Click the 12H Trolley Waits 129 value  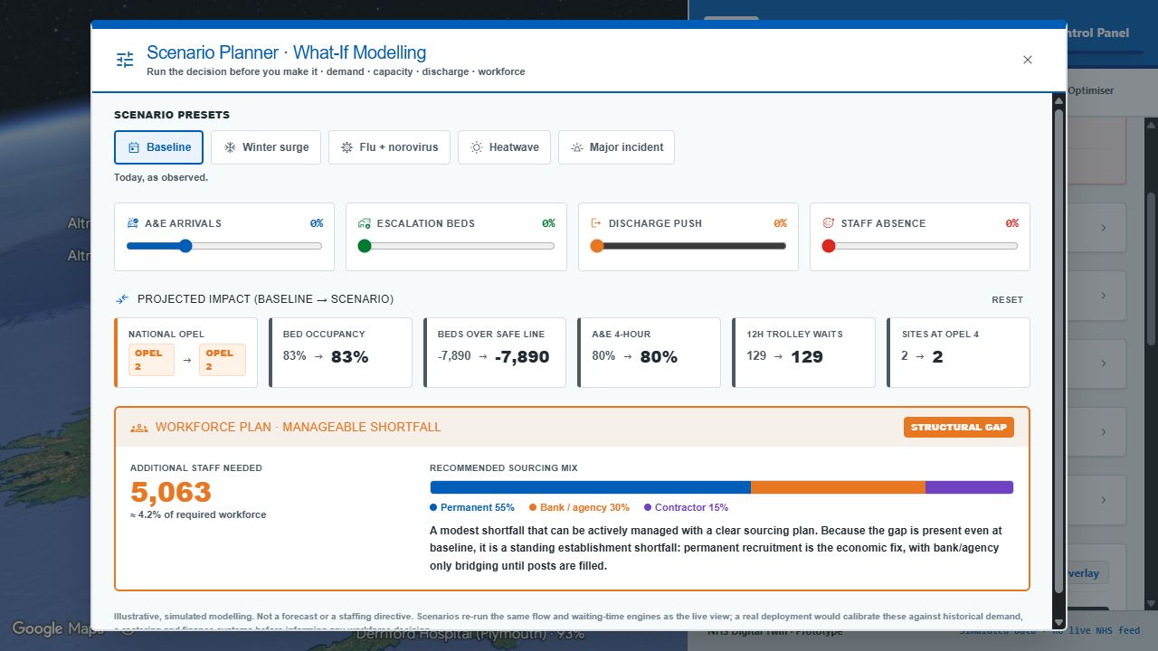pos(807,357)
